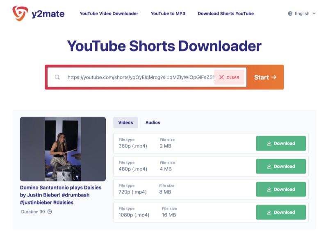328x241 pixels.
Task: Download the 480p (.mp4) video
Action: (281, 166)
